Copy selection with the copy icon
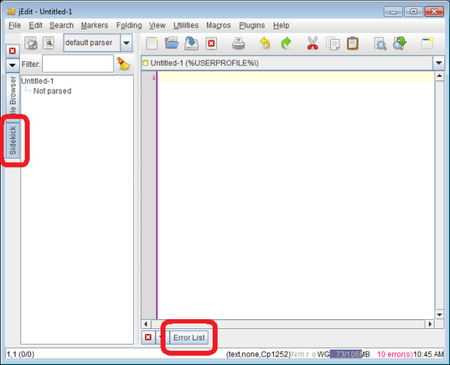 333,44
